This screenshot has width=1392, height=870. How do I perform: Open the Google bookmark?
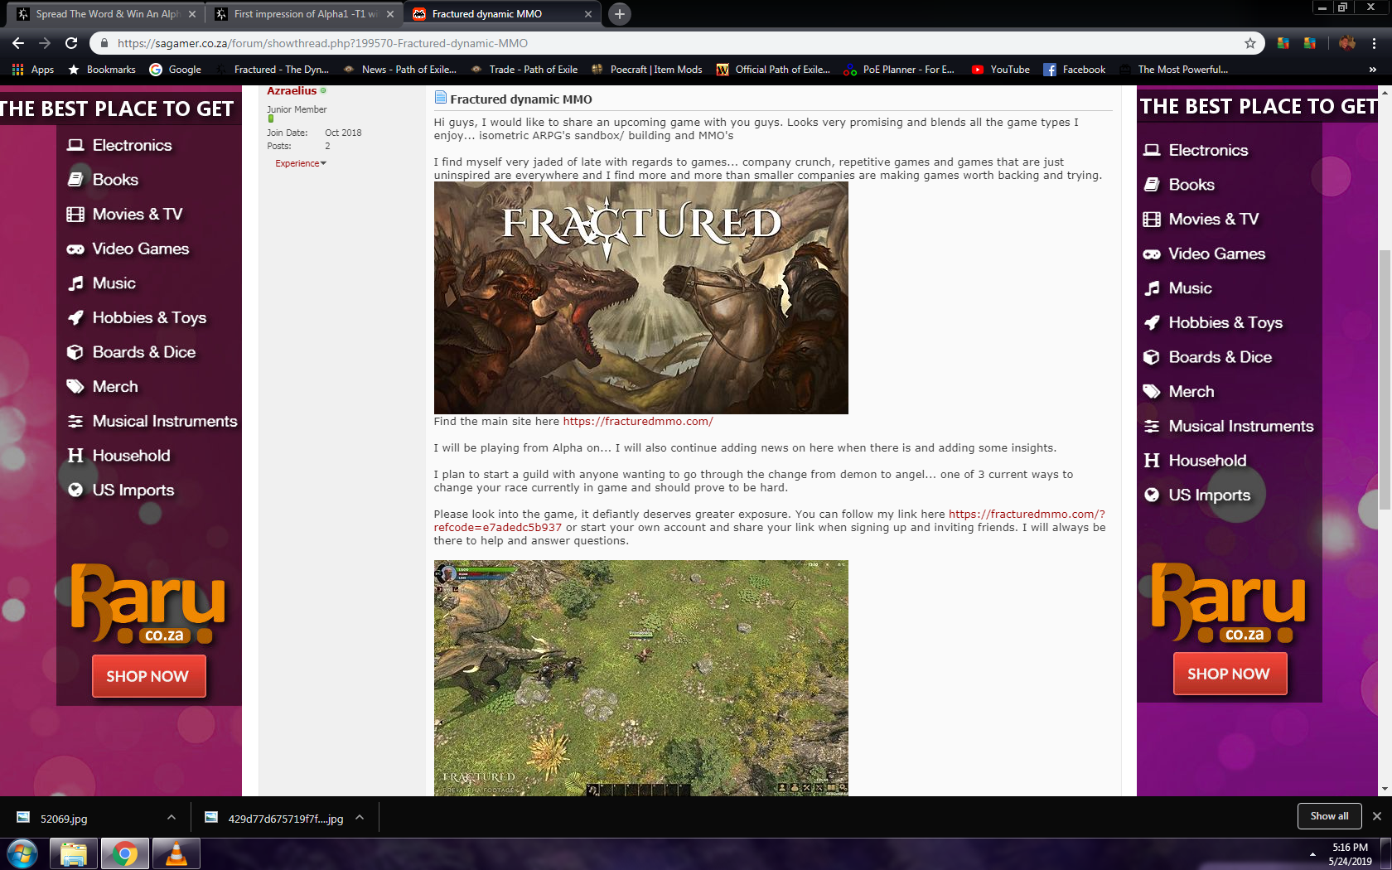coord(176,70)
